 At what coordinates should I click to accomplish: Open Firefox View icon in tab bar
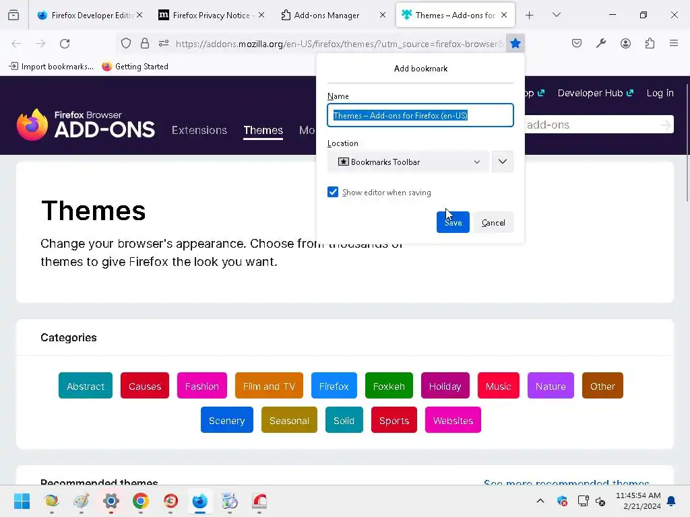(x=13, y=15)
